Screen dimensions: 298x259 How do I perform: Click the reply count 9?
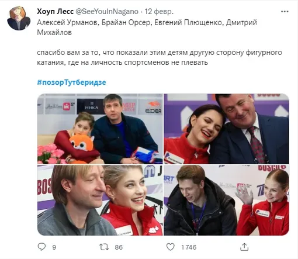point(54,247)
